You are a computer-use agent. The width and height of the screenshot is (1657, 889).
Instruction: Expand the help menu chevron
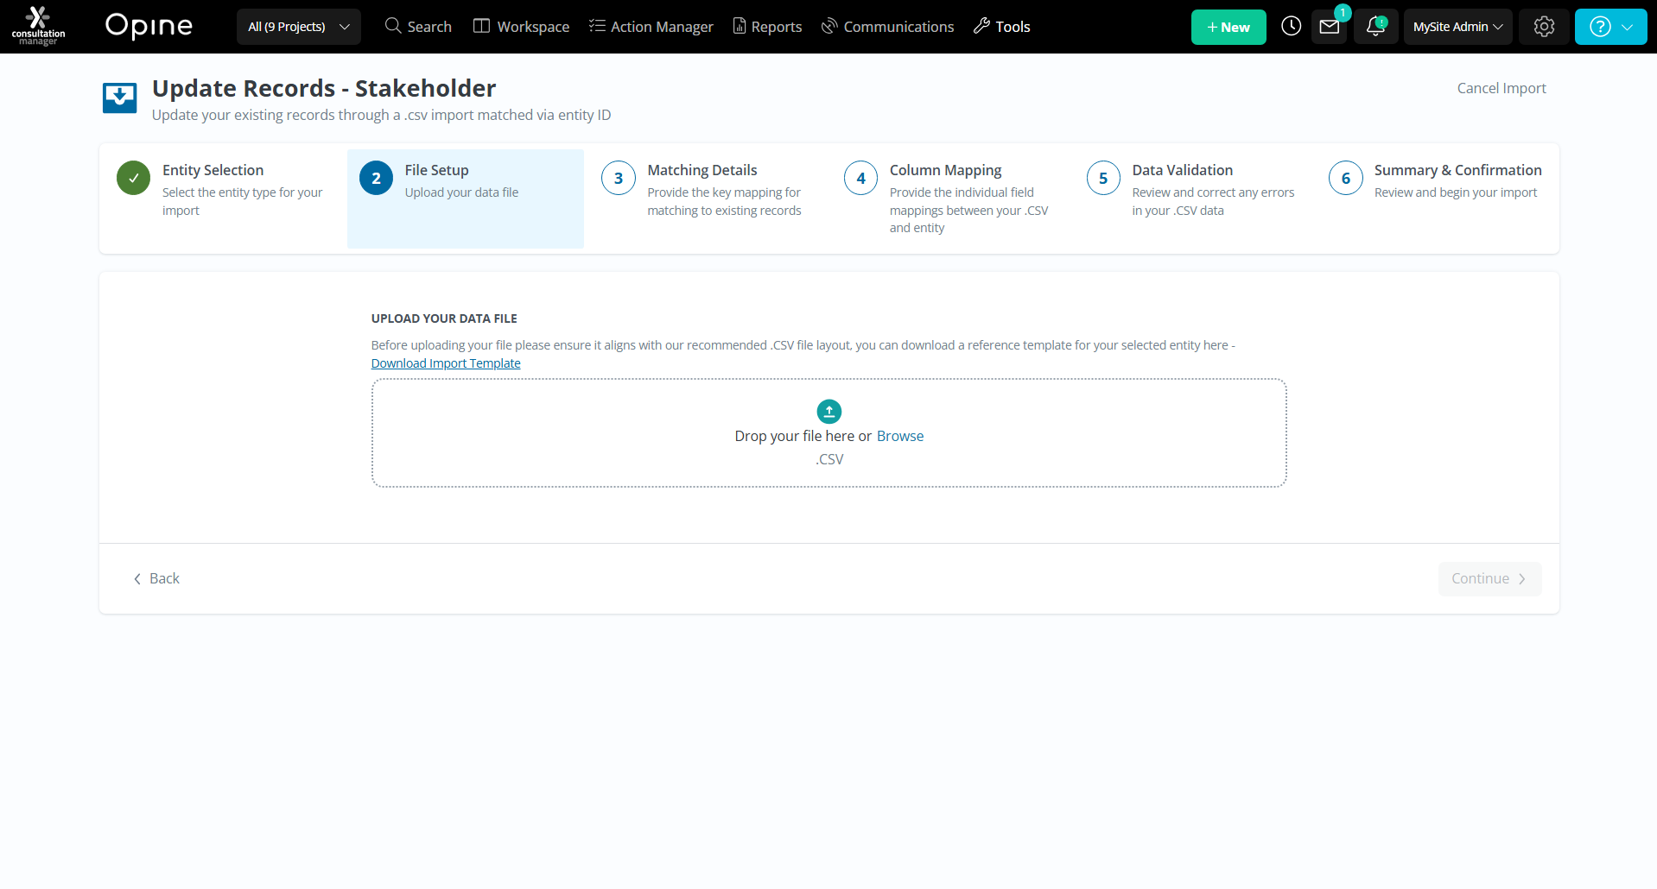[x=1628, y=27]
